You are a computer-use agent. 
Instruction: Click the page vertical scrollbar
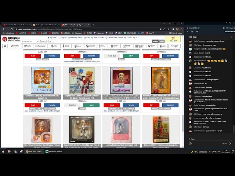point(183,123)
